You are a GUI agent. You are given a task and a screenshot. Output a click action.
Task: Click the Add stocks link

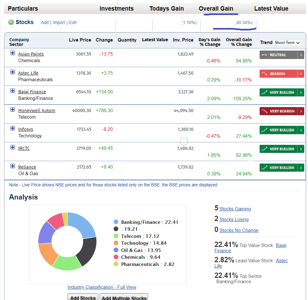pyautogui.click(x=45, y=22)
